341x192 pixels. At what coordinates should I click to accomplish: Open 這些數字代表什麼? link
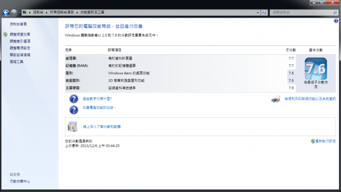coord(97,99)
